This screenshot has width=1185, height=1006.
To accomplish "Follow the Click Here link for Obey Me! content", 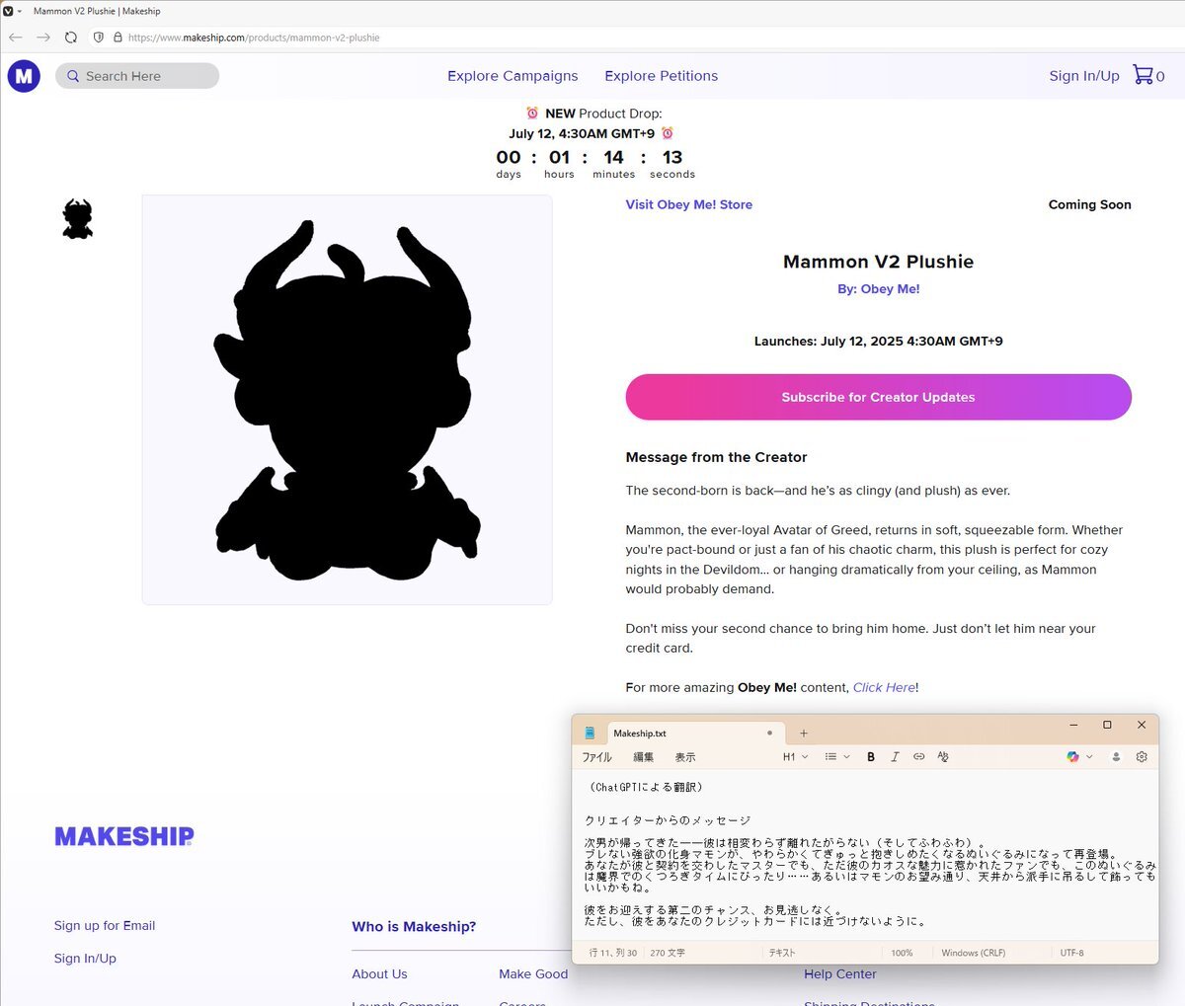I will pyautogui.click(x=884, y=687).
